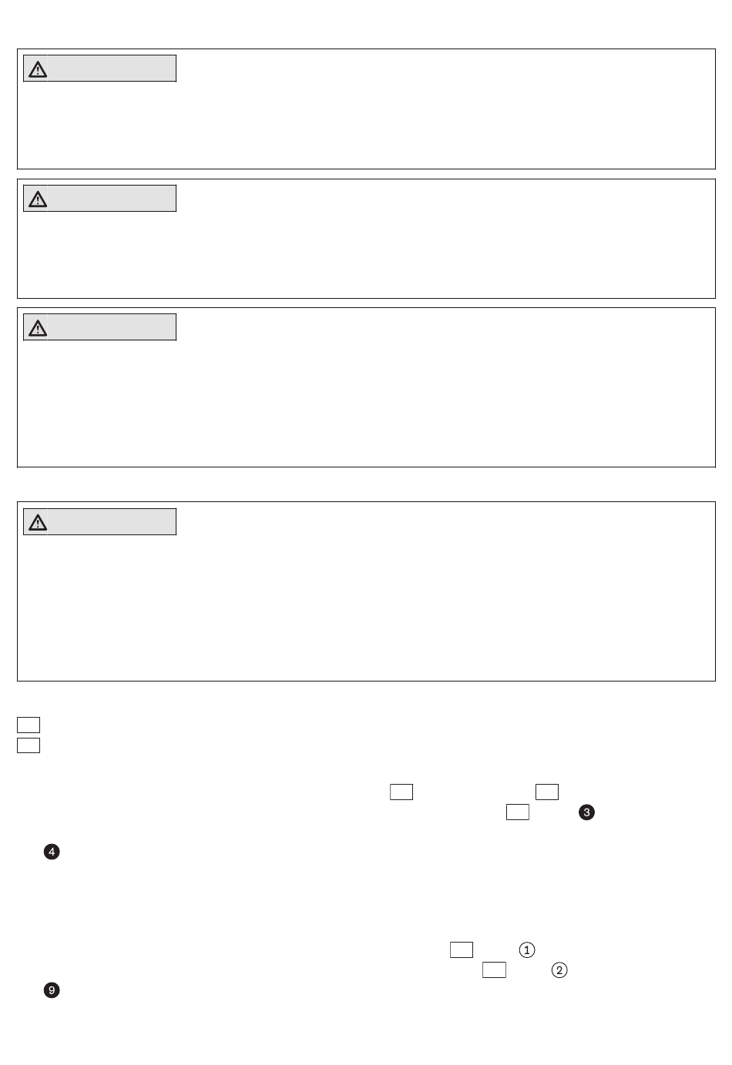The width and height of the screenshot is (732, 1065).
Task: Click the warning triangle in the third notice box
Action: point(37,328)
